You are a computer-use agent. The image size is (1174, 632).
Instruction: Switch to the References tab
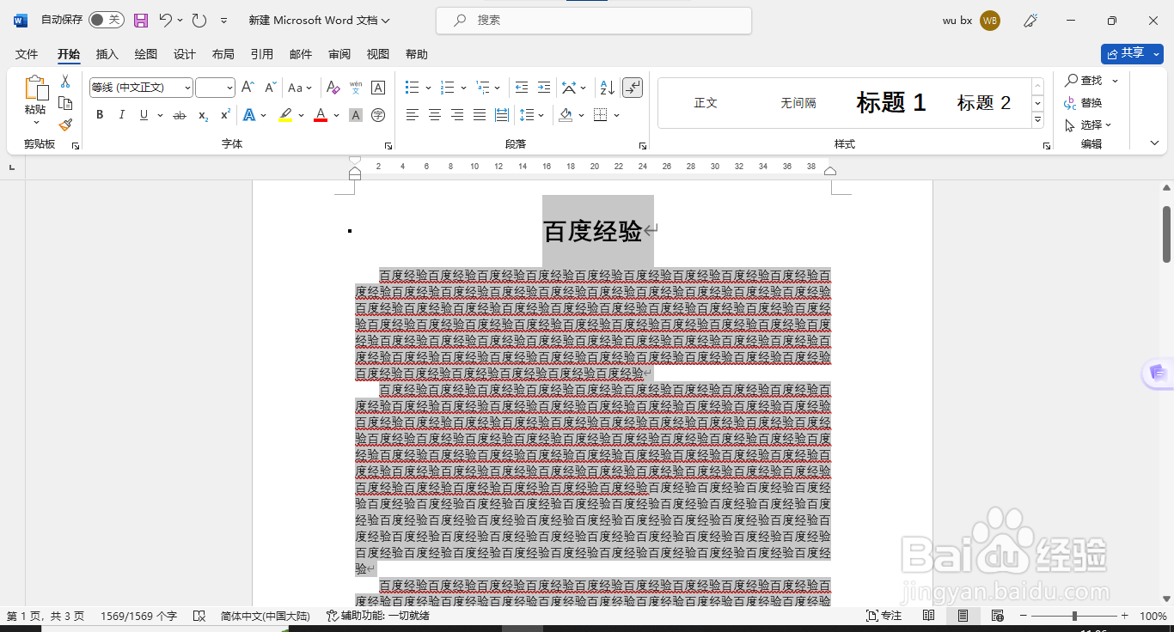click(262, 54)
